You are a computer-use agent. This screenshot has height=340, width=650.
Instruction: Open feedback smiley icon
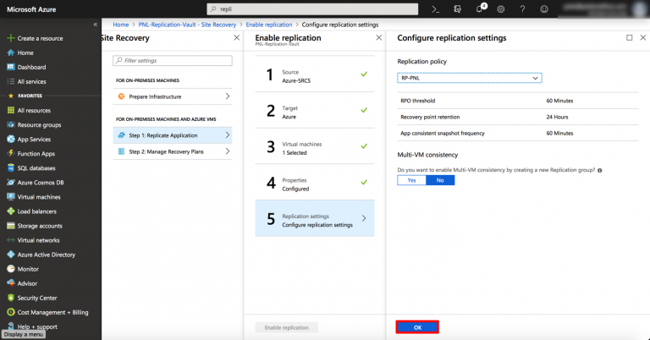(544, 9)
